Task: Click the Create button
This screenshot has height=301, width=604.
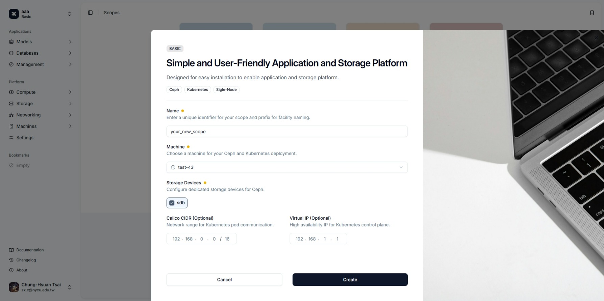Action: tap(350, 280)
